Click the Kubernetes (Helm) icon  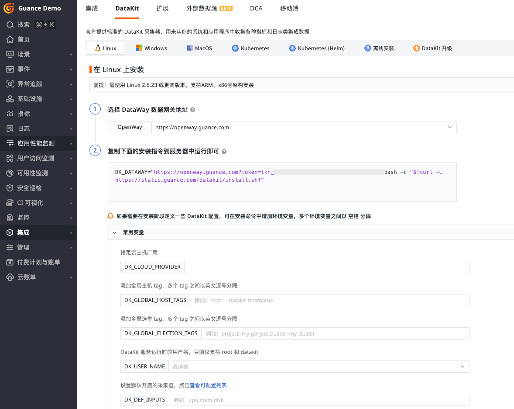click(292, 48)
